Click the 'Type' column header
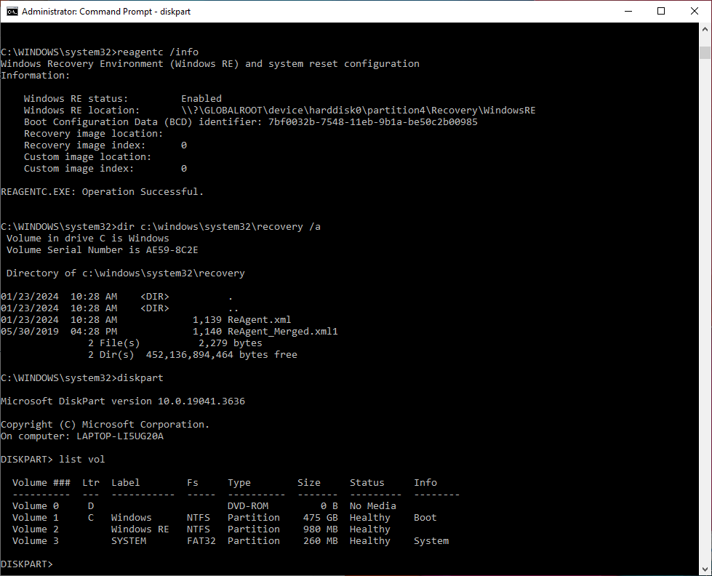 239,482
